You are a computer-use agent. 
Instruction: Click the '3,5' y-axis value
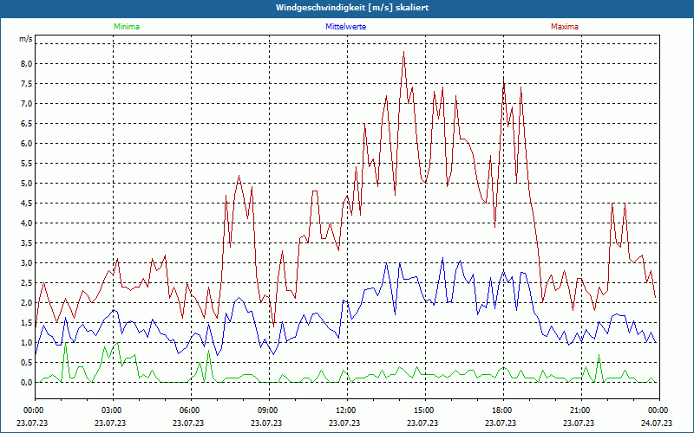coord(26,242)
